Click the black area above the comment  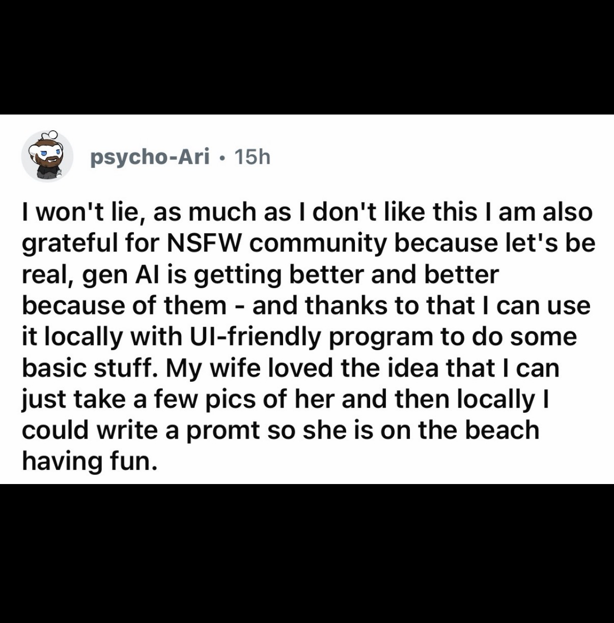[x=307, y=56]
